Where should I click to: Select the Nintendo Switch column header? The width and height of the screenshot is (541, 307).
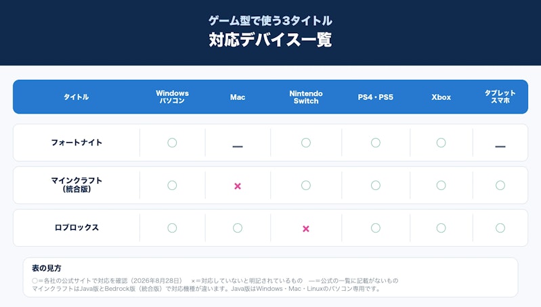306,97
